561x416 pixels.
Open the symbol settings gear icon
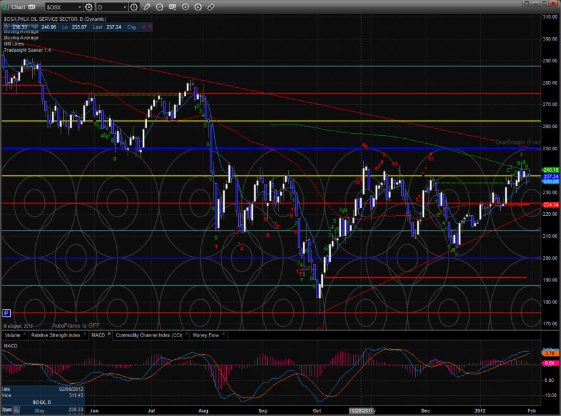[88, 7]
